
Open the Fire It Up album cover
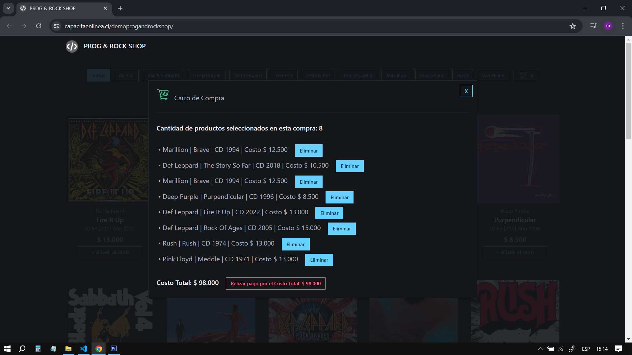108,160
